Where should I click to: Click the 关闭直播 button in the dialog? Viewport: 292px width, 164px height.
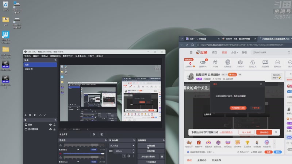238,108
